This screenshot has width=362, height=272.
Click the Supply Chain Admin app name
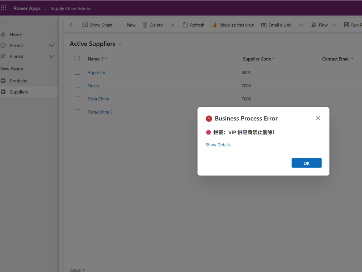pos(70,9)
